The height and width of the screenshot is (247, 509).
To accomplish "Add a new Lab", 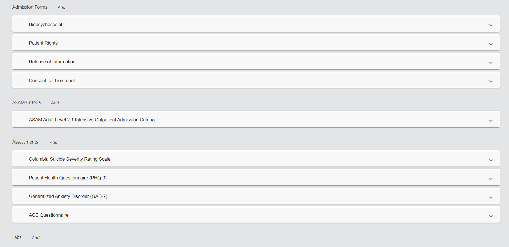I will 36,238.
